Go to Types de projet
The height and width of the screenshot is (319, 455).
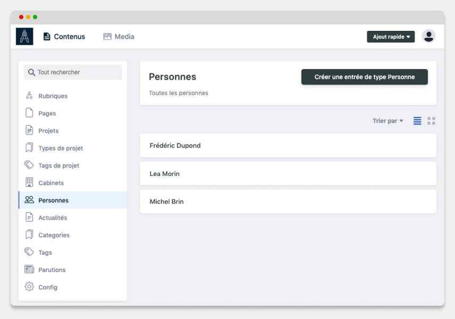[73, 148]
